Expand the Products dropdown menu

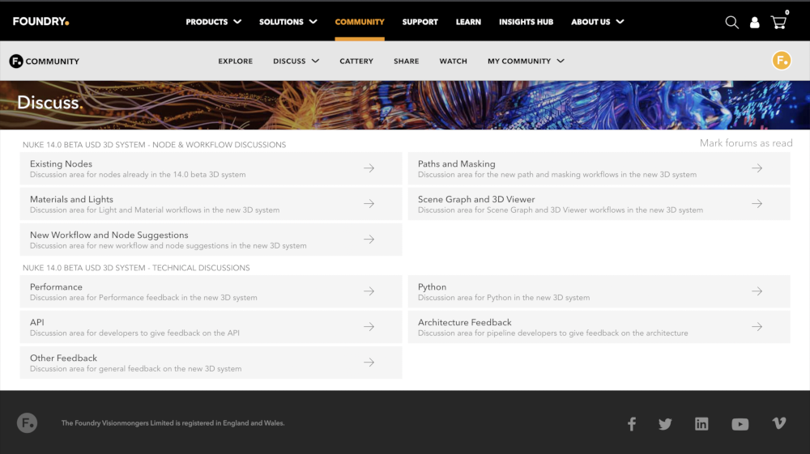213,22
